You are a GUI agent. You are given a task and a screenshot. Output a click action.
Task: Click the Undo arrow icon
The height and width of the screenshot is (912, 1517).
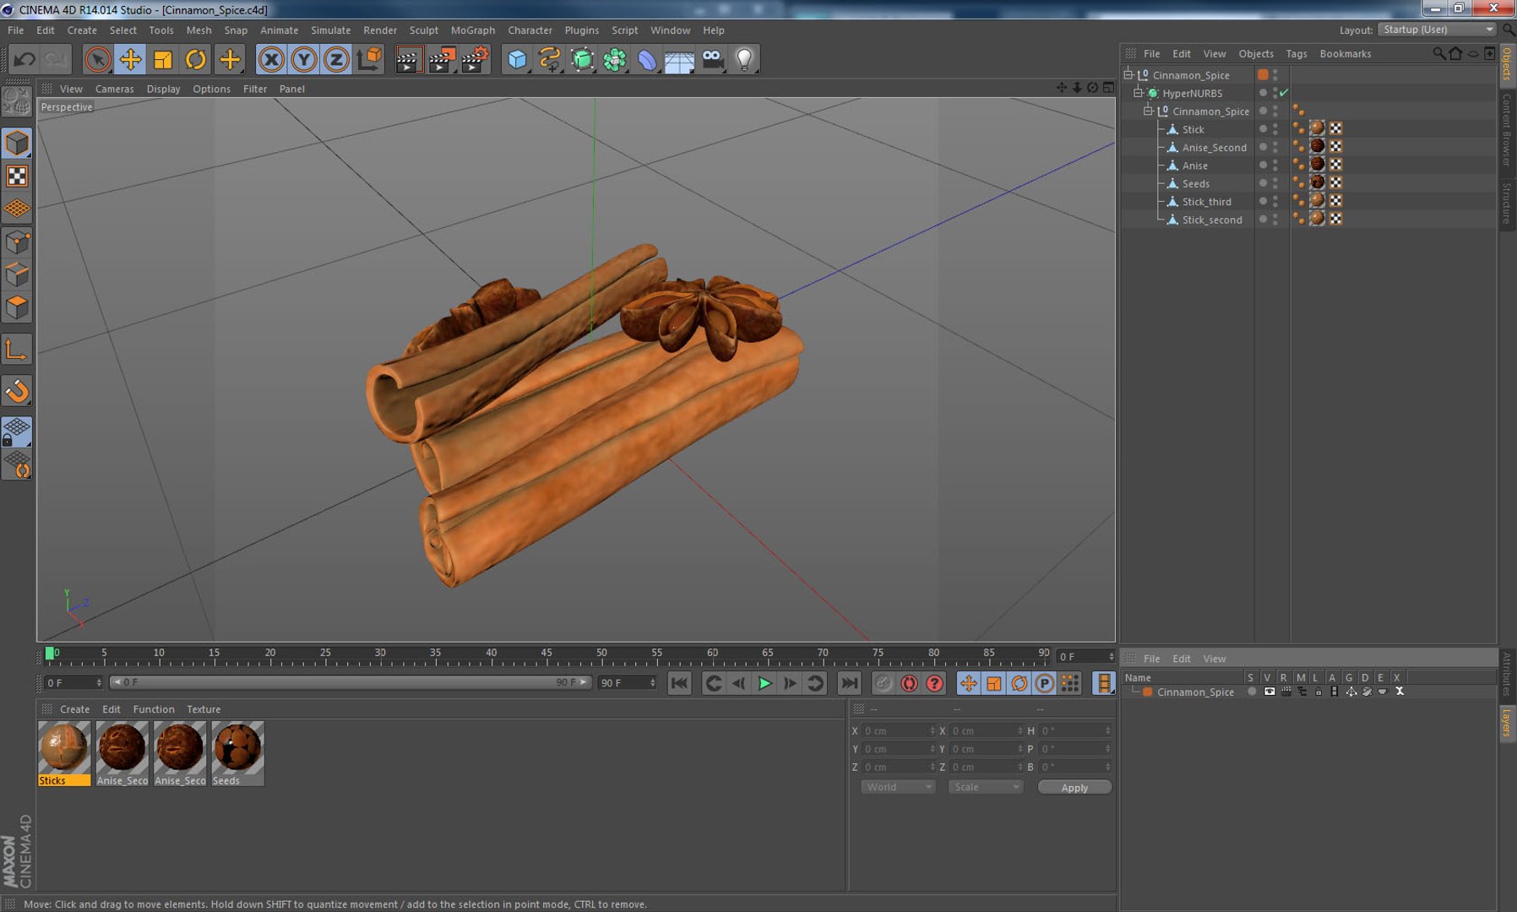click(24, 60)
